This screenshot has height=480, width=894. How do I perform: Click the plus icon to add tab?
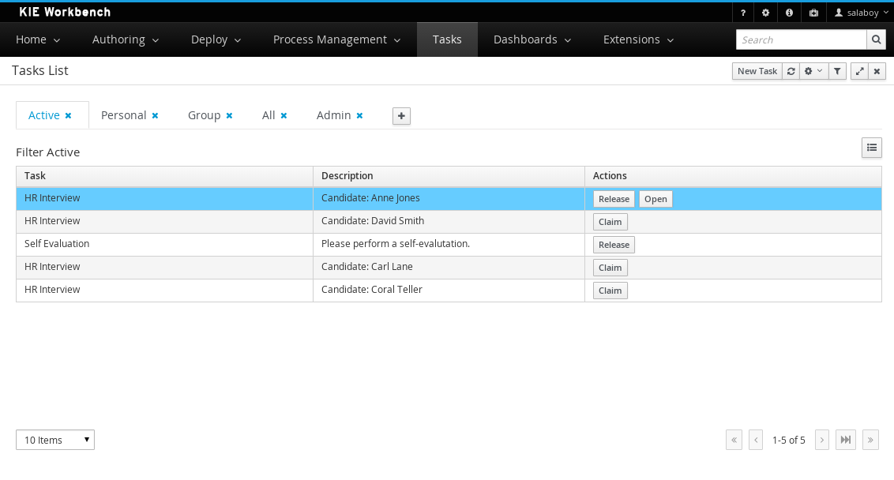pos(401,116)
